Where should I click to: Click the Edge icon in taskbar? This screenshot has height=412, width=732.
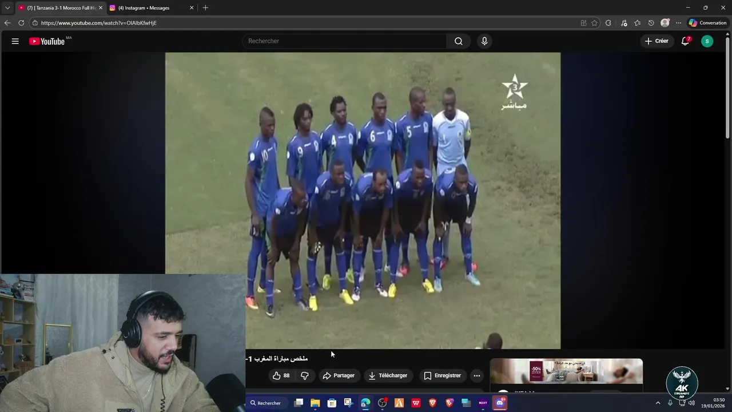(x=365, y=403)
